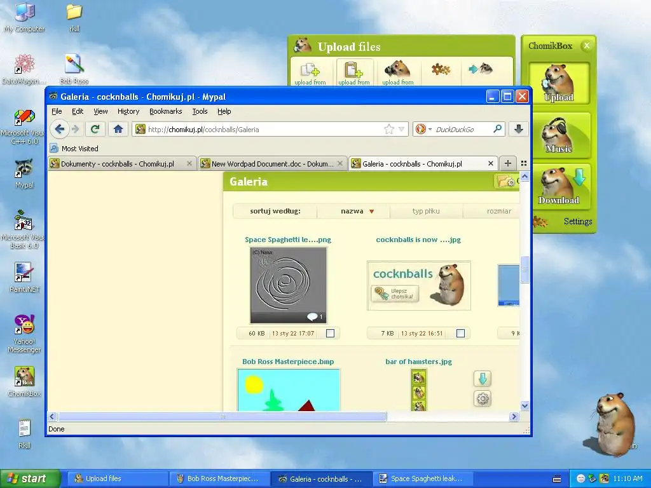This screenshot has height=488, width=651.
Task: Click the cocknballs hamster thumbnail
Action: click(419, 285)
